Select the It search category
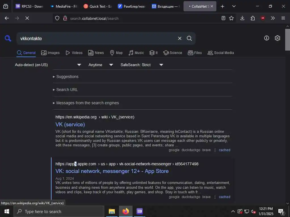Viewport: 290px width, 217px height. click(x=153, y=53)
